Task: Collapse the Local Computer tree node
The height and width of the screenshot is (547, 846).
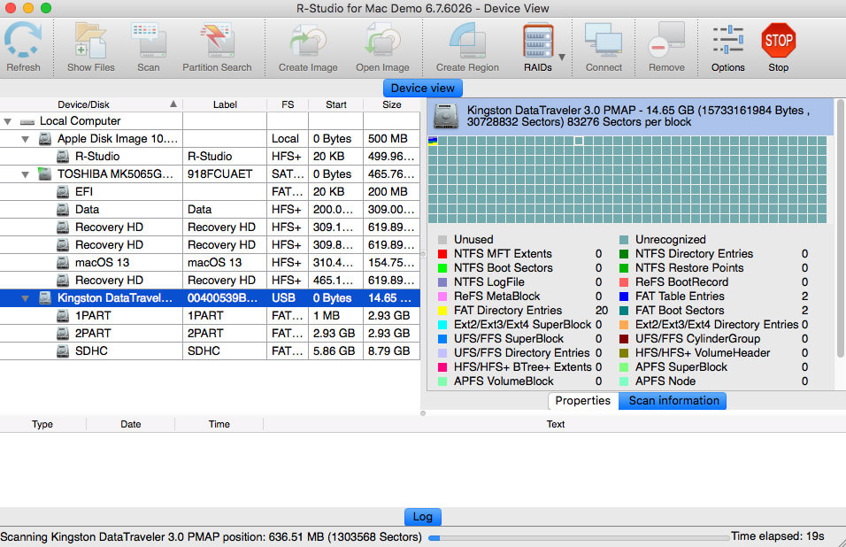Action: [x=8, y=121]
